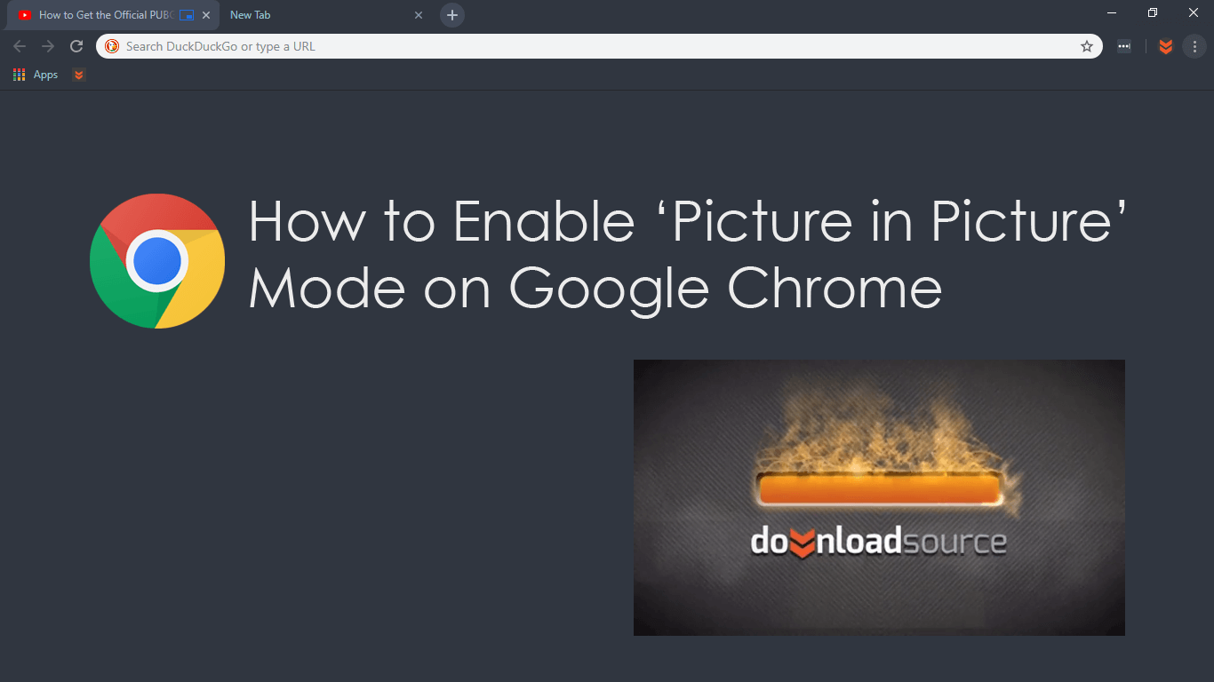This screenshot has height=682, width=1214.
Task: Click the Google Chrome logo
Action: (157, 261)
